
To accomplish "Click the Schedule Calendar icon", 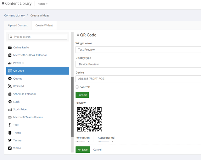I will point(10,94).
